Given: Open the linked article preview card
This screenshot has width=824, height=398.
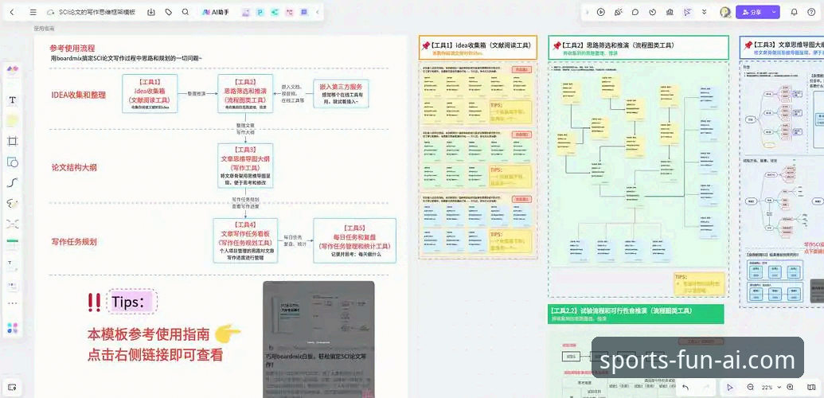Looking at the screenshot, I should tap(318, 339).
